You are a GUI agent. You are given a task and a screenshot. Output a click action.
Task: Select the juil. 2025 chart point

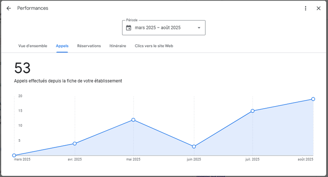(x=252, y=111)
